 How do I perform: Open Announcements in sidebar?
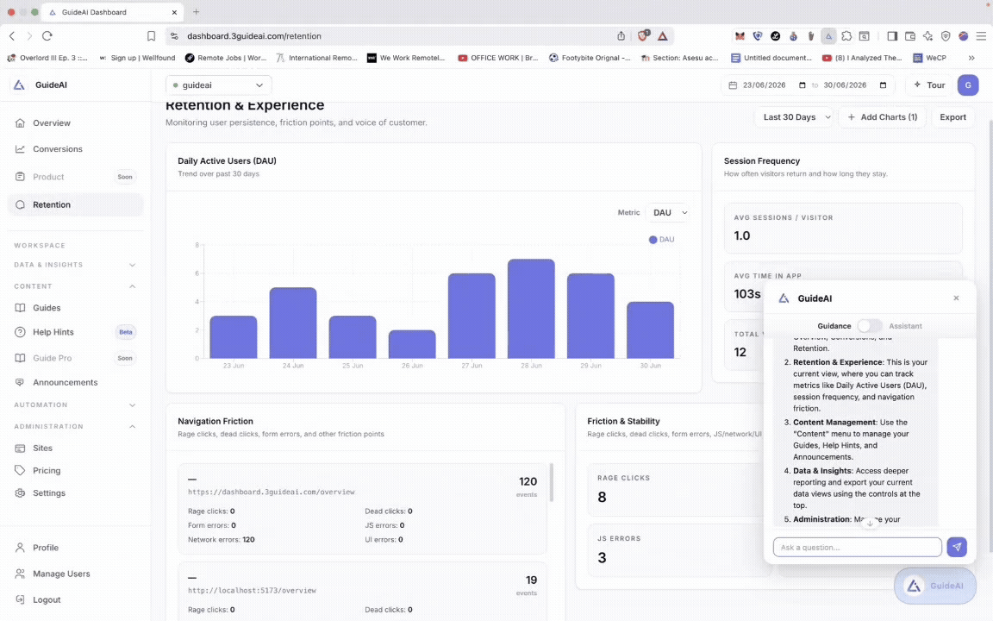75,382
